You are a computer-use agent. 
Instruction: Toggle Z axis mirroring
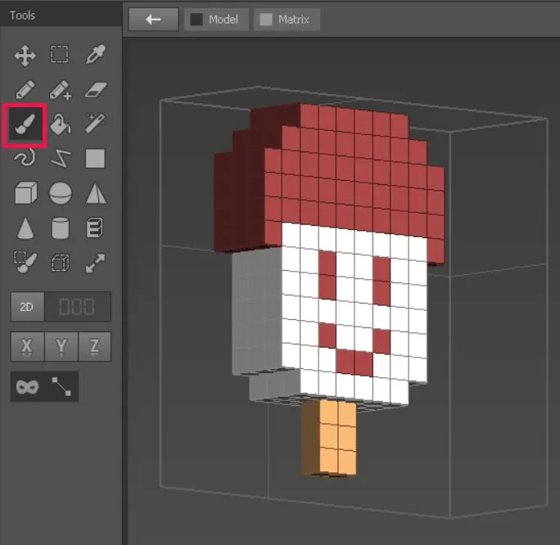point(94,347)
